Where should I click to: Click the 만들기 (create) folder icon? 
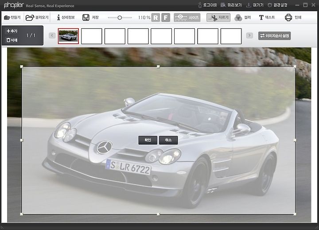click(7, 17)
